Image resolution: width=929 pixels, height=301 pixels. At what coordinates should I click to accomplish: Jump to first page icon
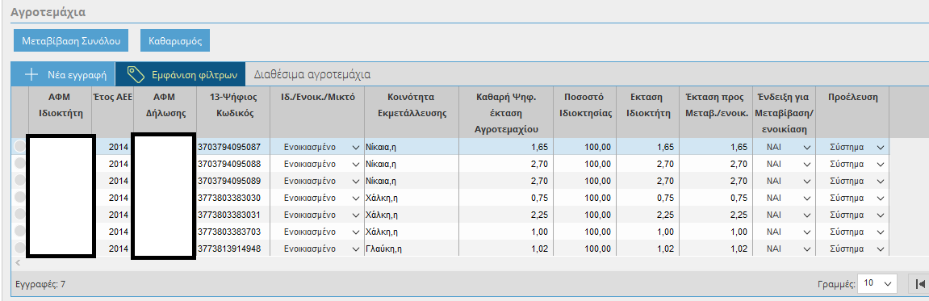(x=919, y=284)
